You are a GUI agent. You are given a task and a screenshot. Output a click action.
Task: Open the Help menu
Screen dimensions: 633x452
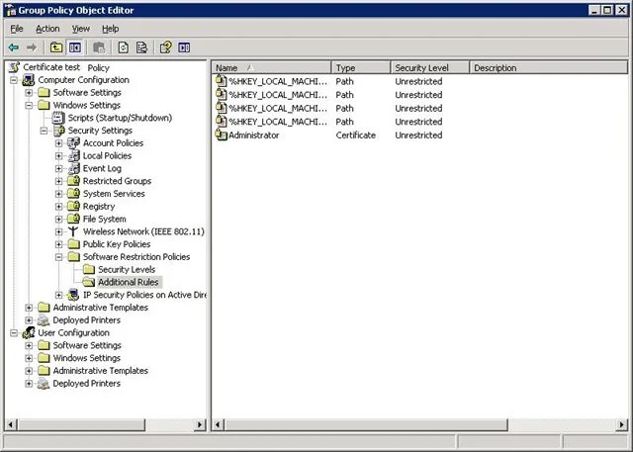[x=110, y=29]
